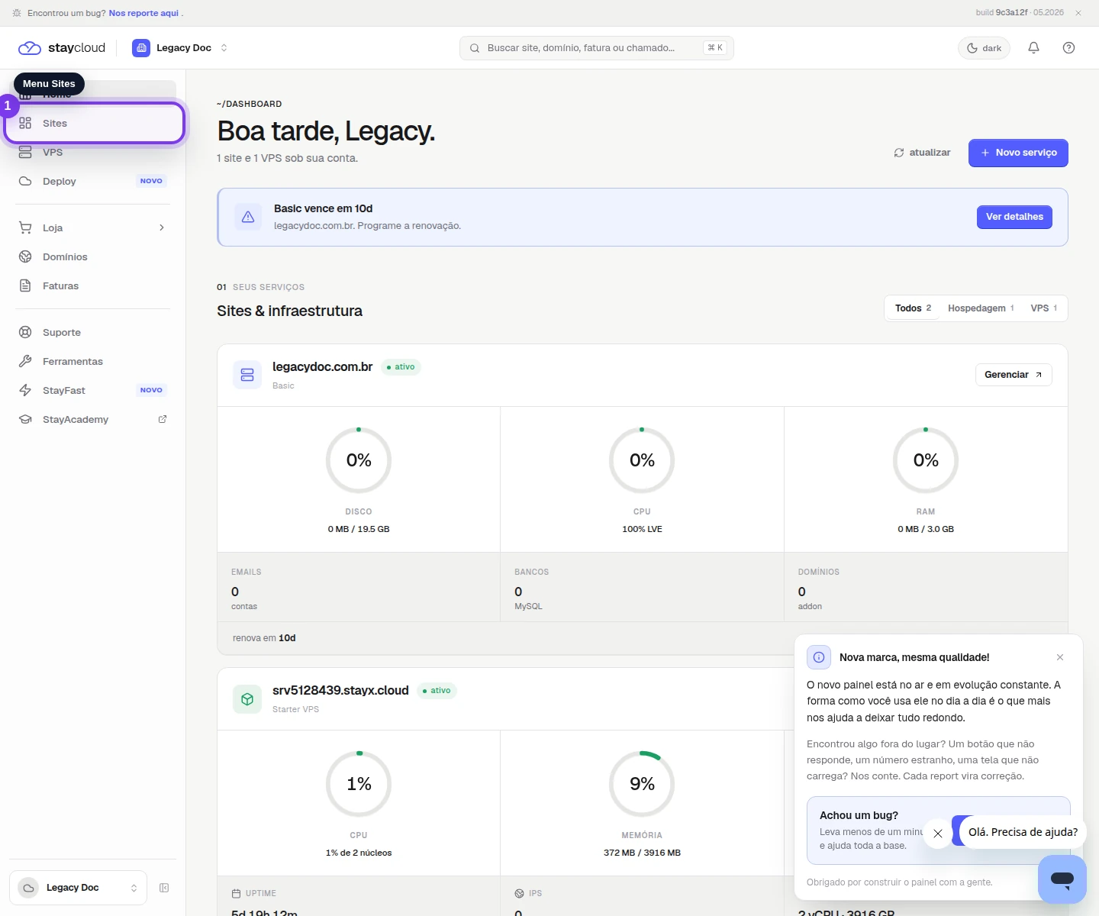Screen dimensions: 1099x916
Task: Close the 'Nova marca' notification popup
Action: coord(1060,657)
